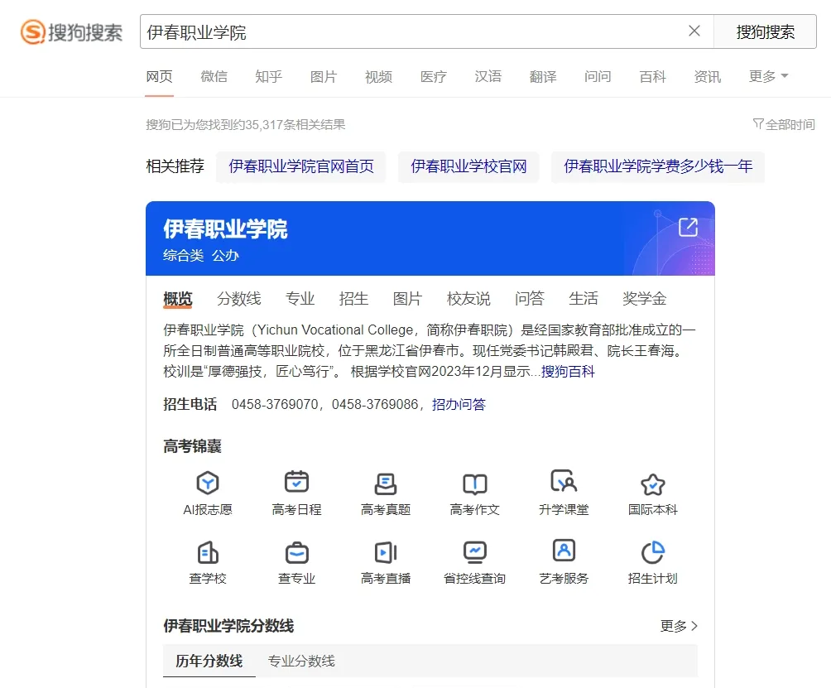Image resolution: width=831 pixels, height=688 pixels.
Task: Click the external link icon in blue banner
Action: coord(688,227)
